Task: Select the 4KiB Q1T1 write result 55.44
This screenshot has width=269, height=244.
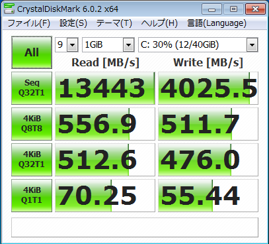Action: tap(208, 196)
